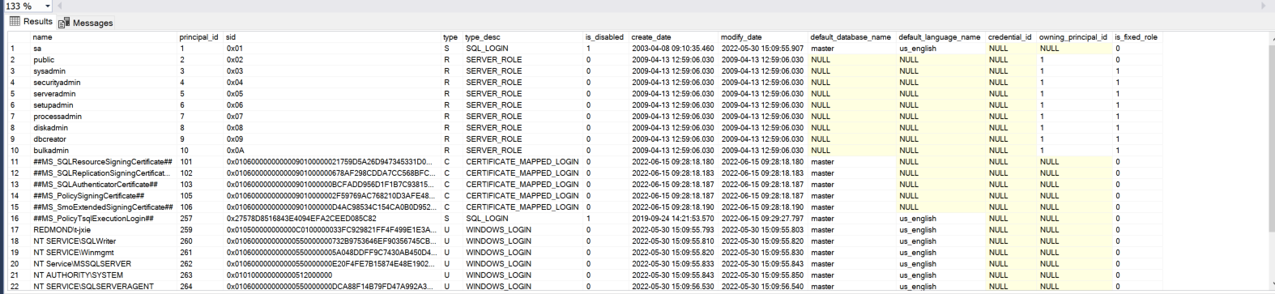Screen dimensions: 1275x294
Task: Select the principal_id cell '257'
Action: click(x=200, y=219)
